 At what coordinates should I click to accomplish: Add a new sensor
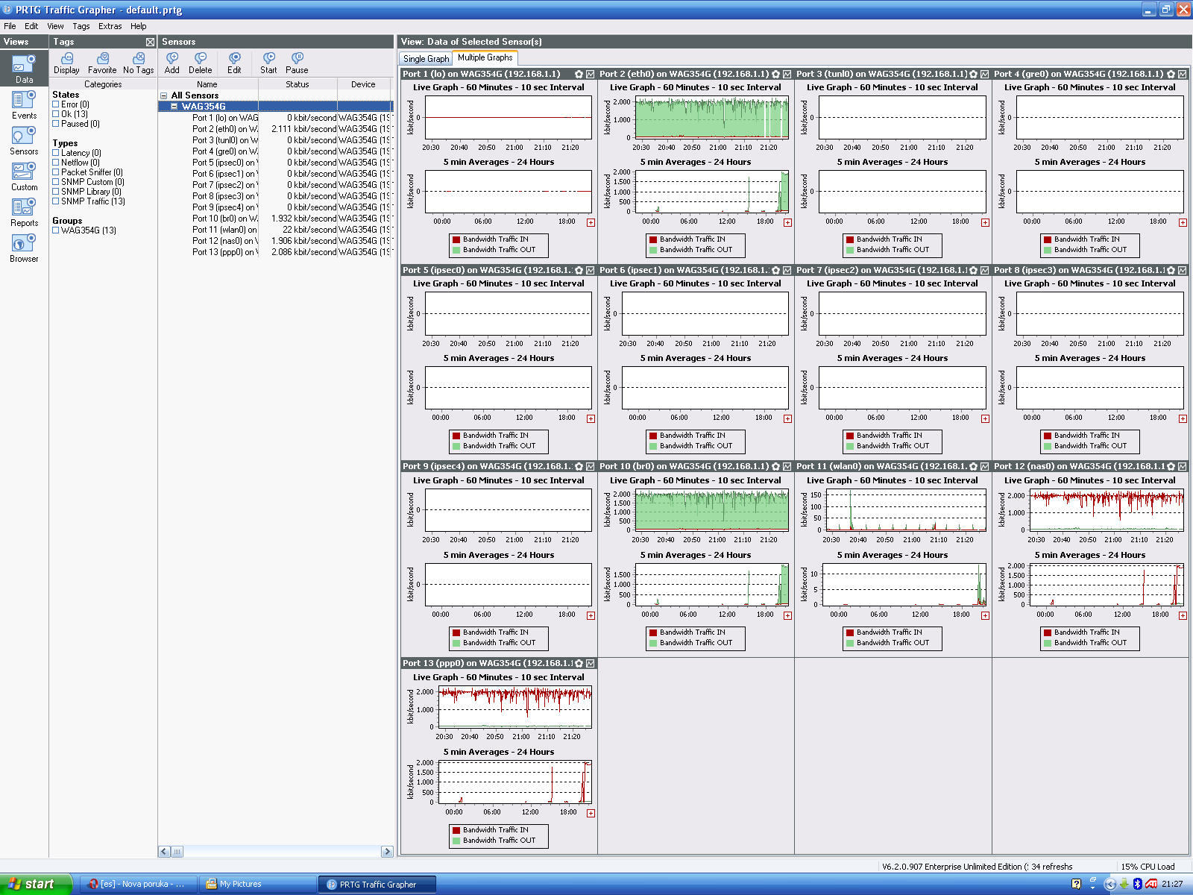tap(172, 63)
